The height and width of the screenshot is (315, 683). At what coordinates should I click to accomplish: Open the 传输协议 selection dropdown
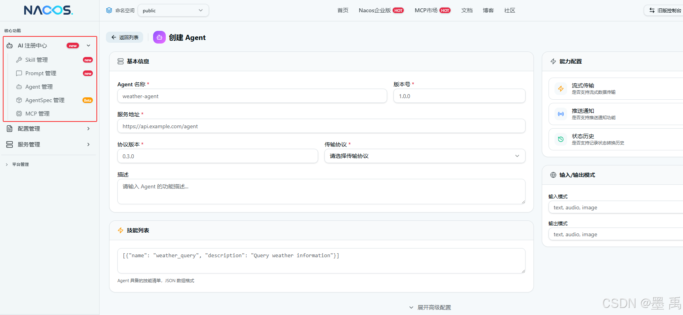coord(425,156)
